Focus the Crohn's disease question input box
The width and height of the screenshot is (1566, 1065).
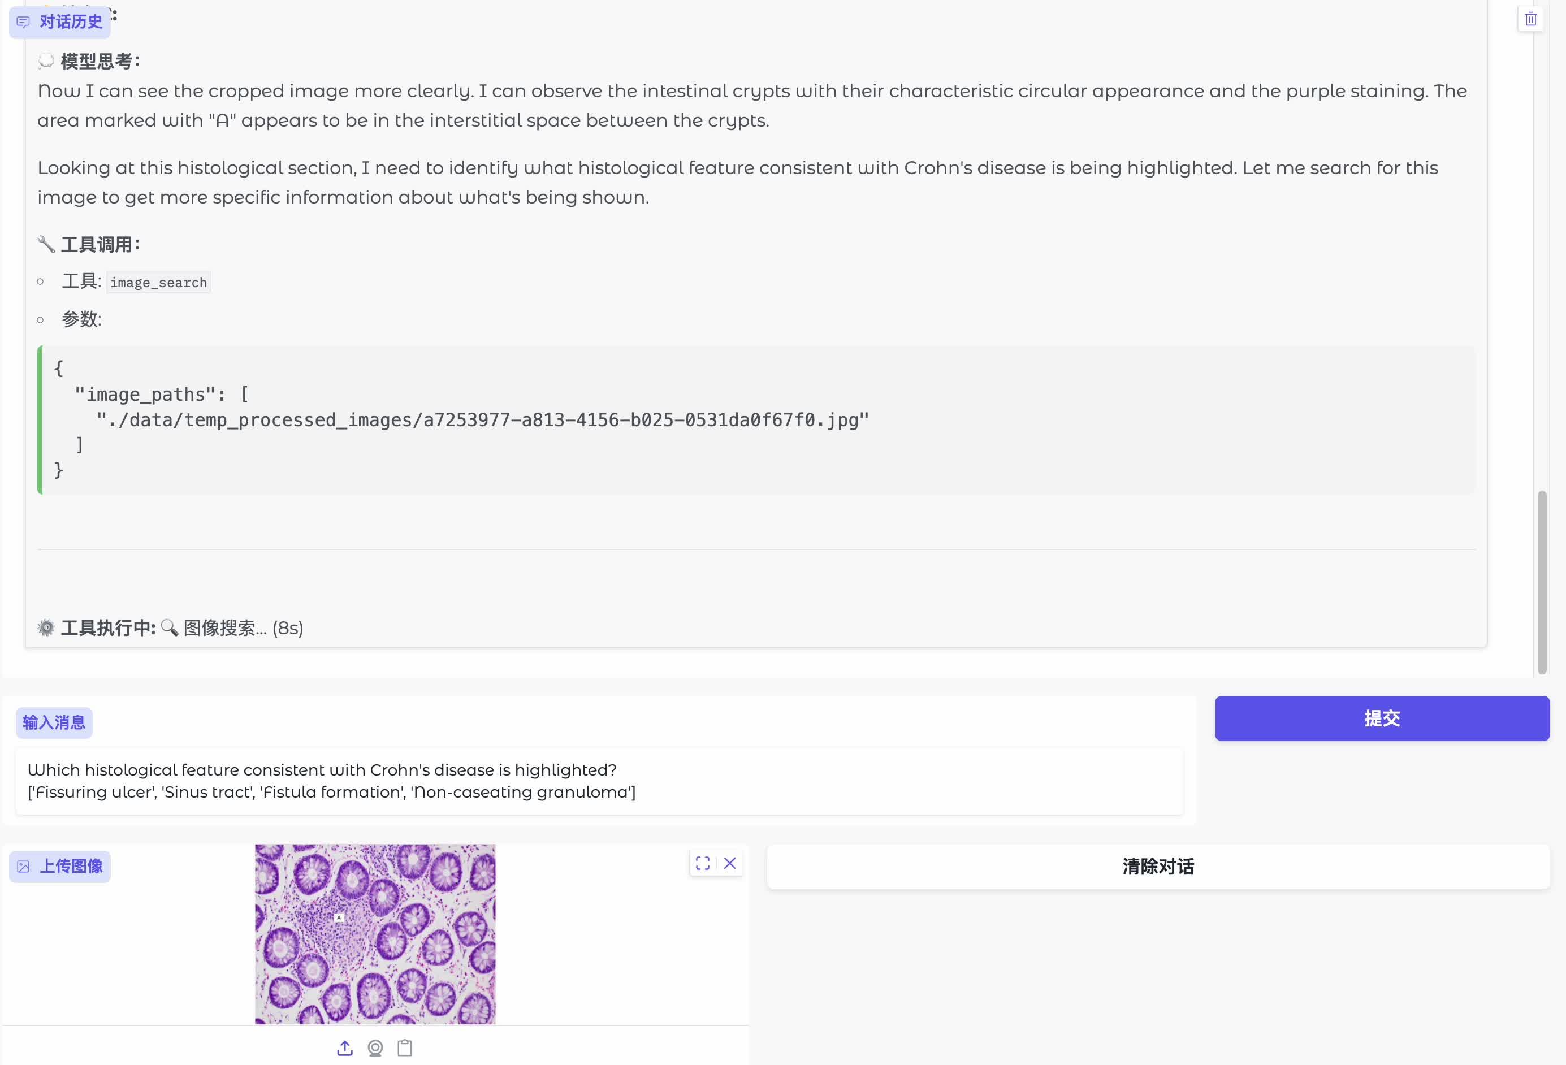click(x=598, y=781)
